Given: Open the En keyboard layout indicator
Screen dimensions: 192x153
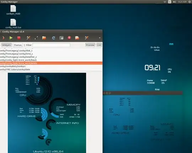Looking at the screenshot, I should point(170,2).
